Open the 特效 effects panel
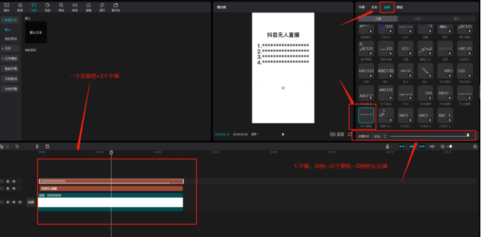 pos(61,6)
